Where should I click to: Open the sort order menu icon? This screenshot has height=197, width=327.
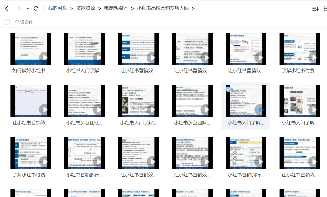[315, 9]
